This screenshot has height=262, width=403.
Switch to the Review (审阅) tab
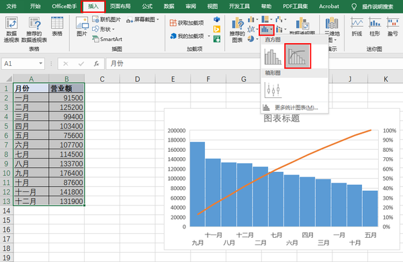[191, 6]
